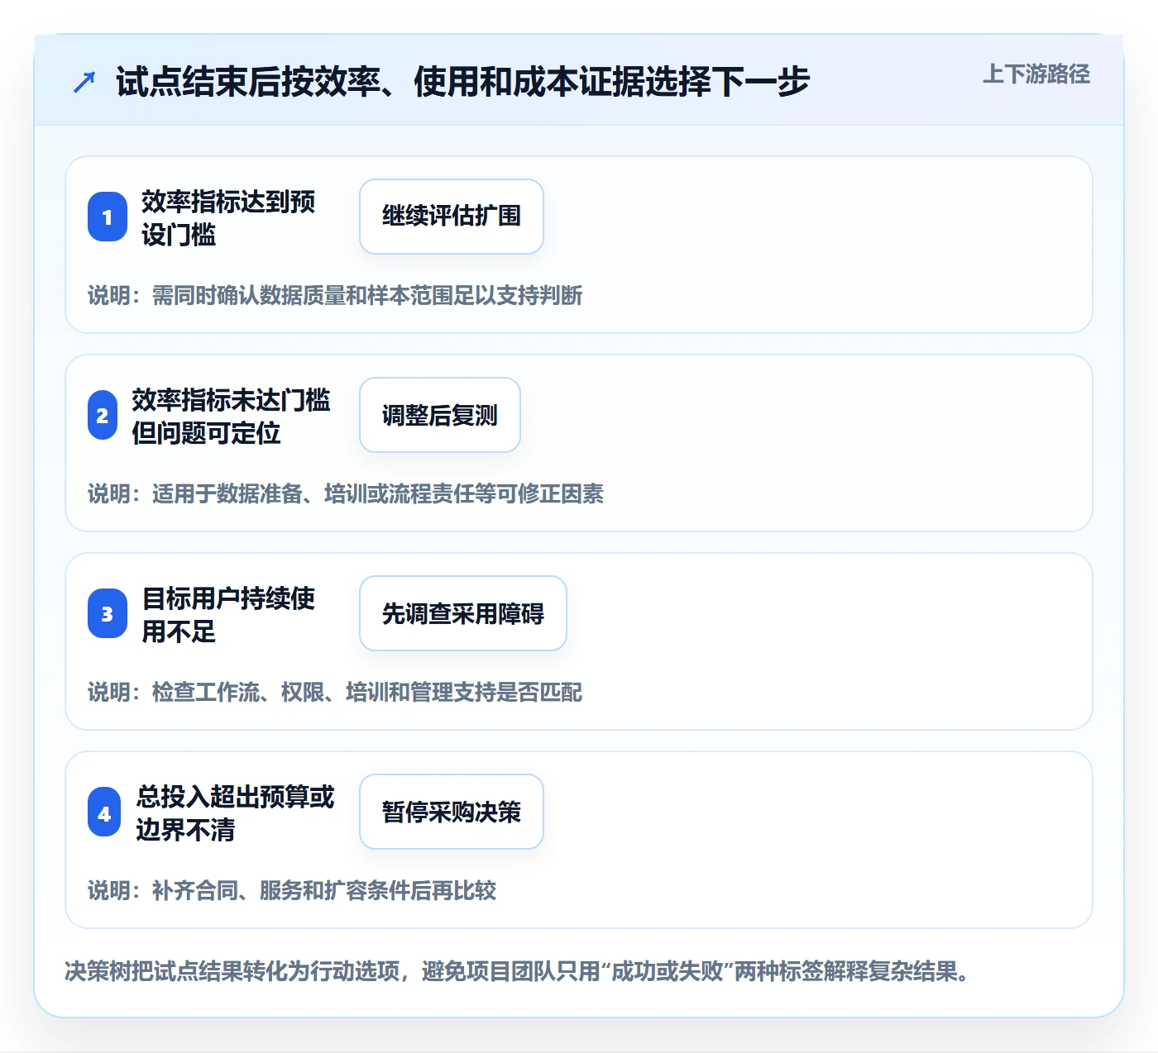This screenshot has width=1158, height=1053.
Task: Click the 先调查采用障碍 button
Action: [463, 613]
